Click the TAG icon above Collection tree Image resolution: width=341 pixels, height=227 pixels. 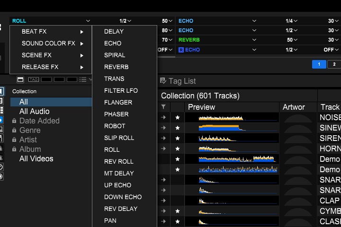(33, 79)
